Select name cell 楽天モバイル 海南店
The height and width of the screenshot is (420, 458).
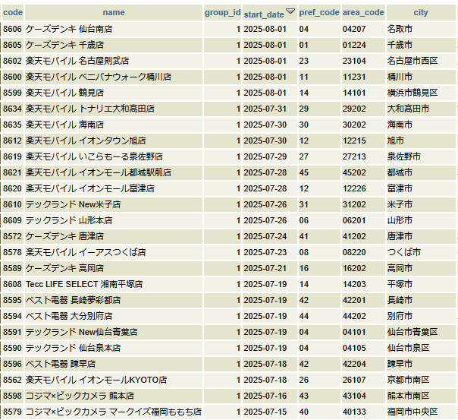click(x=114, y=125)
